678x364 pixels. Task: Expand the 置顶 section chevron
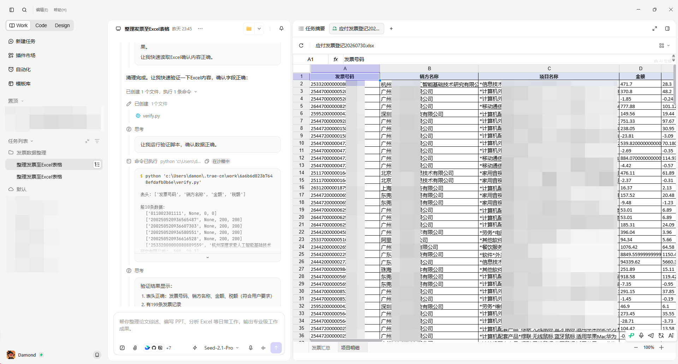pyautogui.click(x=22, y=101)
